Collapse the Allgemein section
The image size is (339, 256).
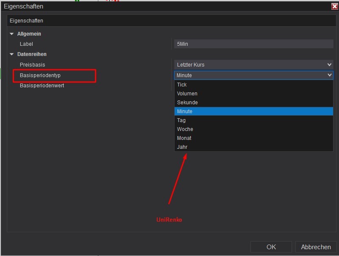[12, 34]
